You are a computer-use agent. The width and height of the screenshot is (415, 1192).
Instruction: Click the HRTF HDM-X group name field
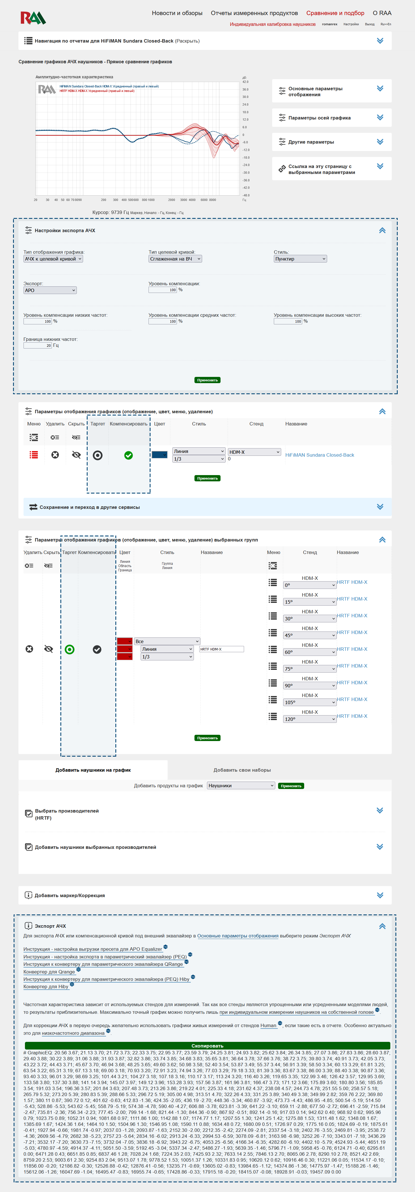click(x=221, y=649)
